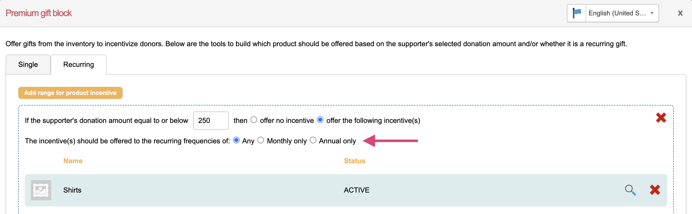The image size is (692, 214).
Task: Choose "Annual only" frequency radio button
Action: (313, 140)
